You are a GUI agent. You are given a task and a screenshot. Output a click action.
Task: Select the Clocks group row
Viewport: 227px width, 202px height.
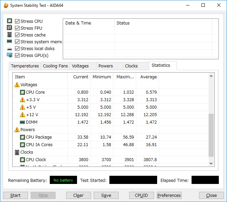point(27,152)
